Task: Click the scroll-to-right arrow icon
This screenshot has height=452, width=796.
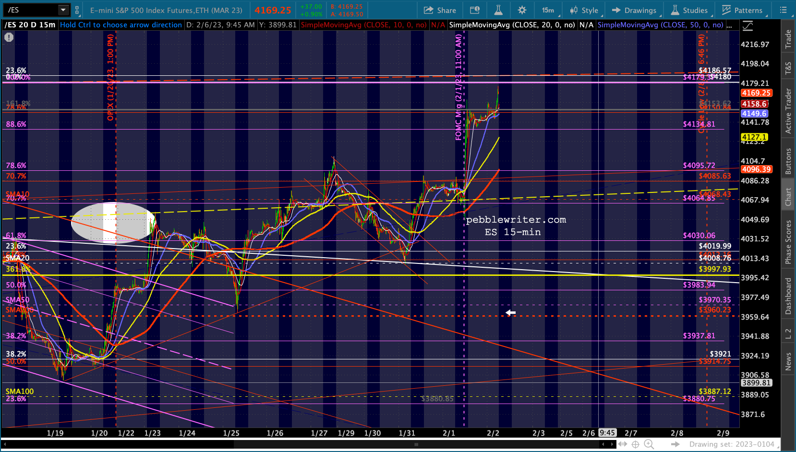Action: tap(675, 444)
